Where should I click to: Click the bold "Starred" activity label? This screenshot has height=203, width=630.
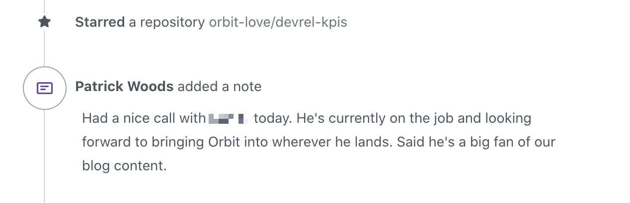tap(100, 22)
